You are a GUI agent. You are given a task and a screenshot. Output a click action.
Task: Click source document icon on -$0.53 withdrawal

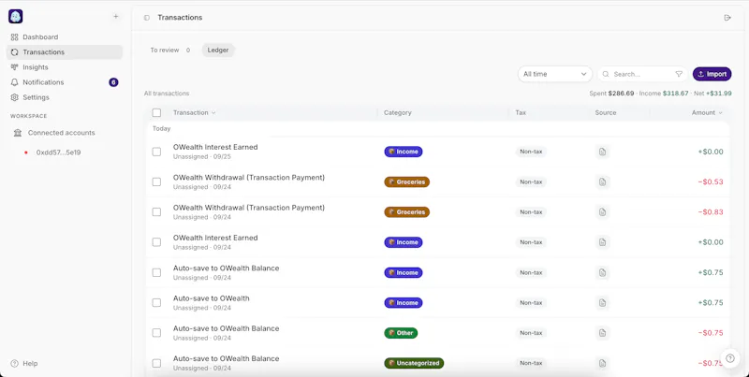pos(602,181)
